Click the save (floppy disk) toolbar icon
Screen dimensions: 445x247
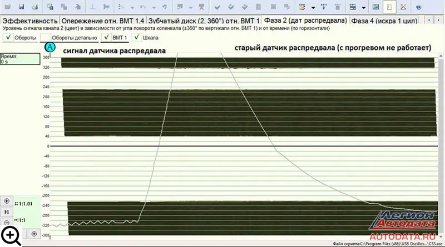(21, 7)
